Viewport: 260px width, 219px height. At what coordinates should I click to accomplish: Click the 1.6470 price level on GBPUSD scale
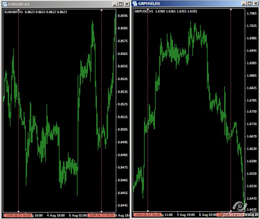point(252,199)
